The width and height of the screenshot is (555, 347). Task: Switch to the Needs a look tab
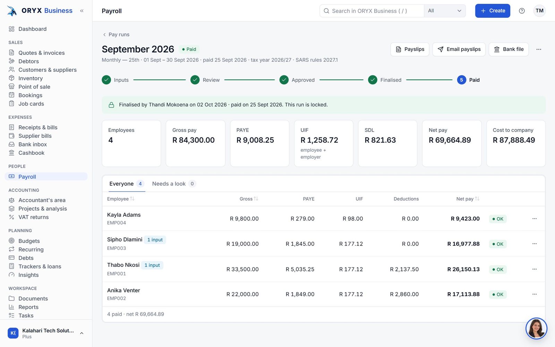(174, 184)
